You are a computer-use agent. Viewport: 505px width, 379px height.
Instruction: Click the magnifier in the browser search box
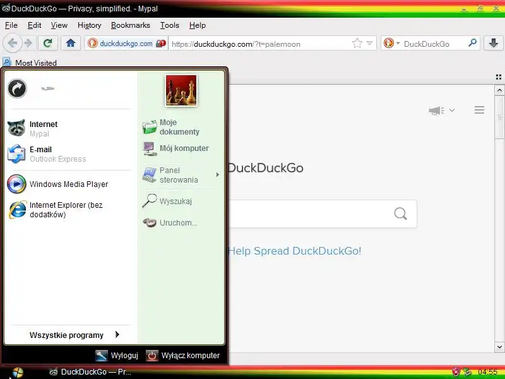[472, 43]
